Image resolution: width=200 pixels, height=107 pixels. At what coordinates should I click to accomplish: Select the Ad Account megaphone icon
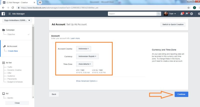pyautogui.click(x=4, y=46)
